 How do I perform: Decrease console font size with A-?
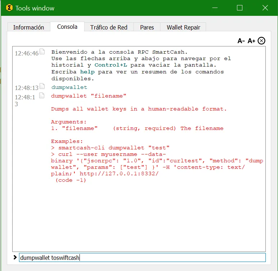tap(241, 41)
